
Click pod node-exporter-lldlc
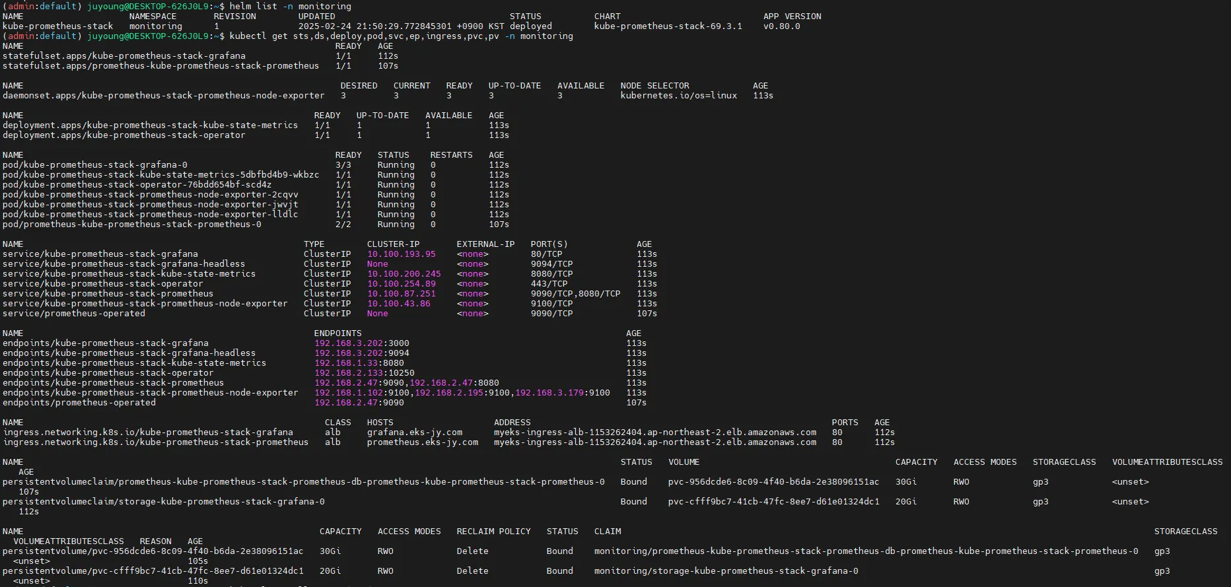151,215
